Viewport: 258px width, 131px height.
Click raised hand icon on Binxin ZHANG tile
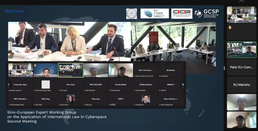coord(35,65)
